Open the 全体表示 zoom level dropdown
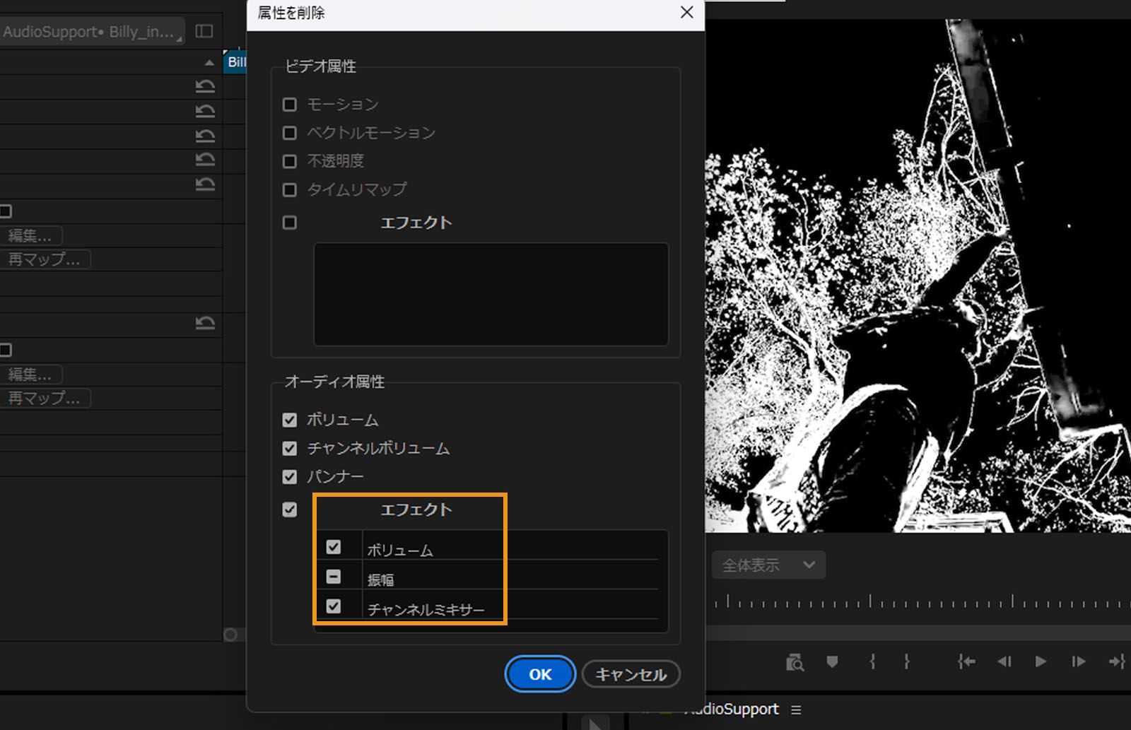Screen dimensions: 1131x730 [x=768, y=565]
